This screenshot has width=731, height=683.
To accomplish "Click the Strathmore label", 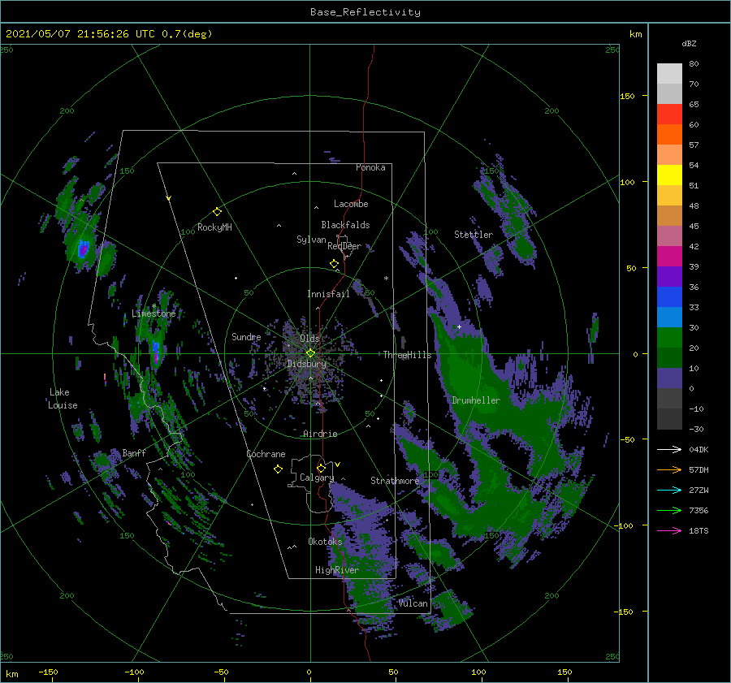I will (395, 481).
